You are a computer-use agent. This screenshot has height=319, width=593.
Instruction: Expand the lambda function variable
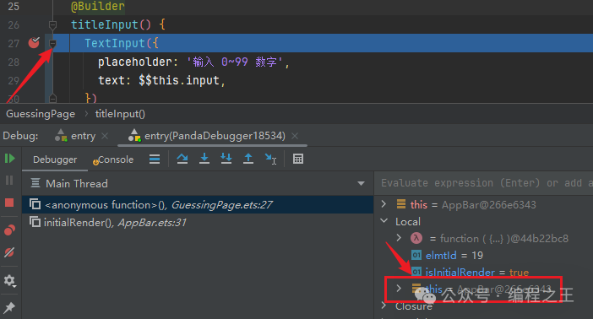pyautogui.click(x=399, y=238)
